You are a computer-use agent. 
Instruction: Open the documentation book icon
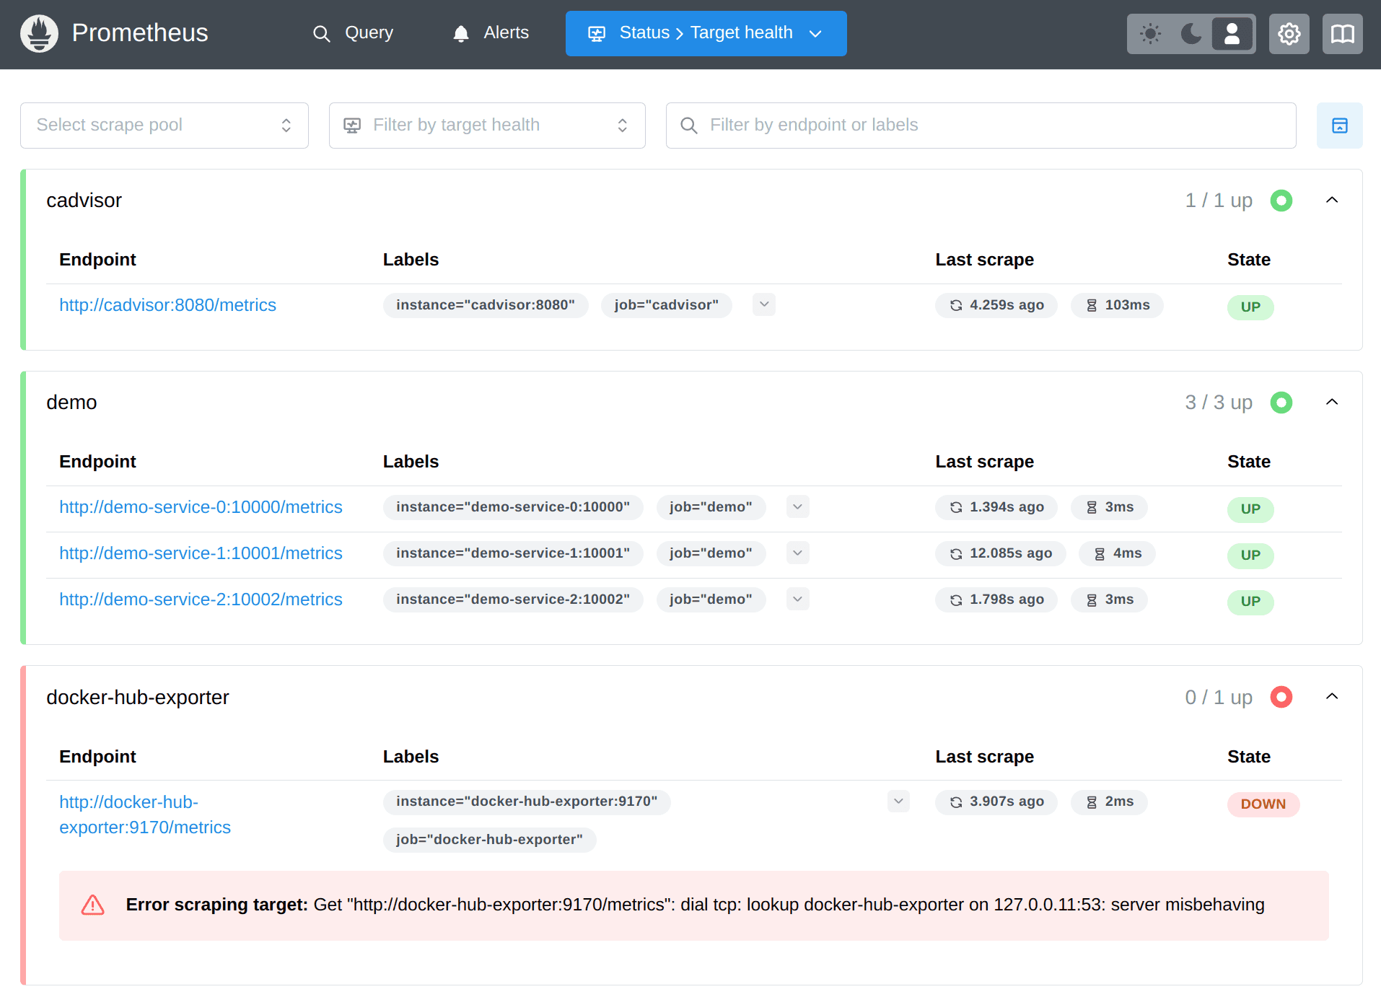click(1342, 33)
